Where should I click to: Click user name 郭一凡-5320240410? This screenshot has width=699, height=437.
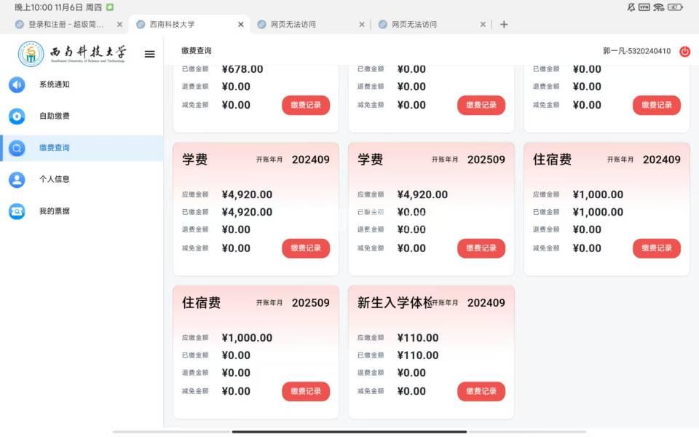point(636,51)
